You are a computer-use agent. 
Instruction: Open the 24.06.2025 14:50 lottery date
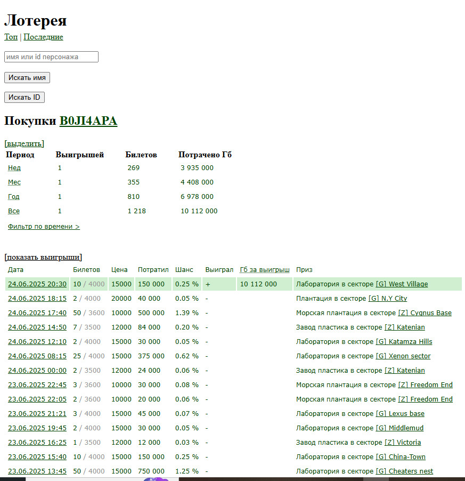point(37,327)
